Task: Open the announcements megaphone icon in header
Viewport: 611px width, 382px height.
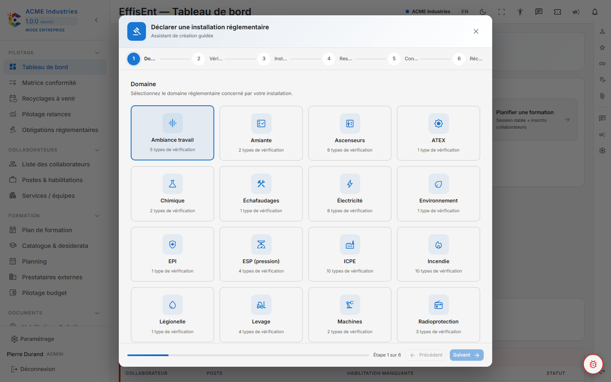Action: [576, 12]
